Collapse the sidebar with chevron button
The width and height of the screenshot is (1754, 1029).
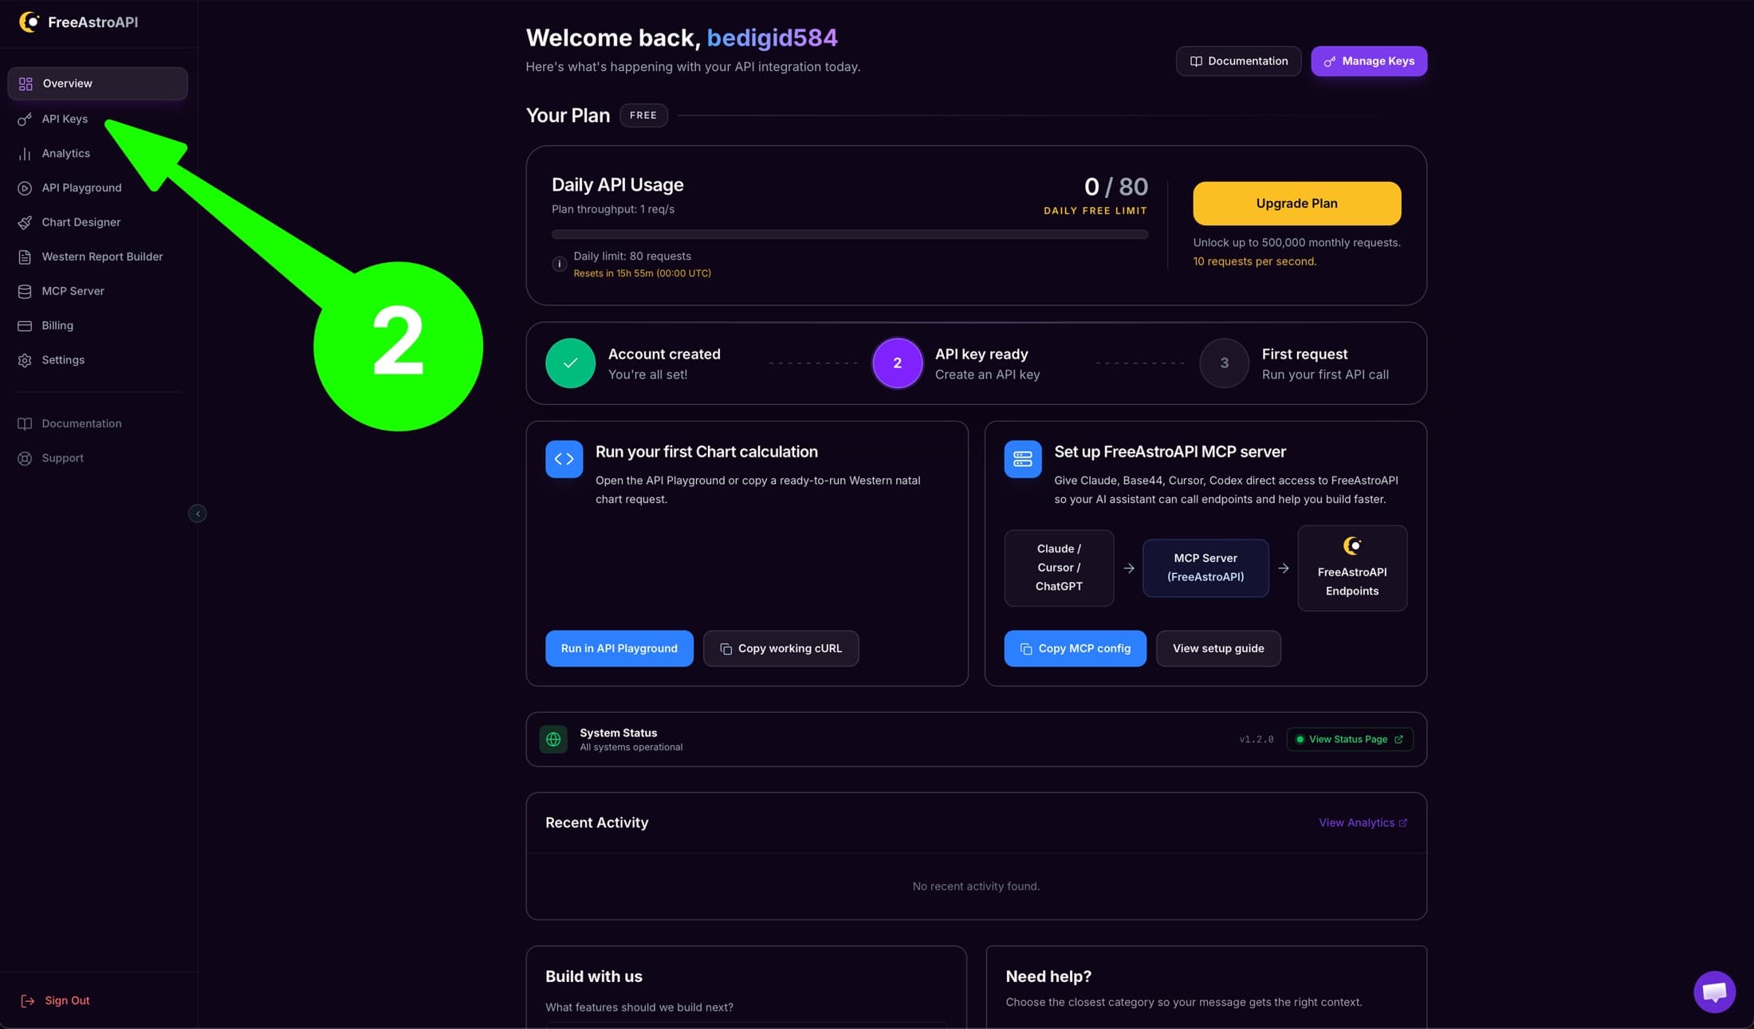(198, 514)
